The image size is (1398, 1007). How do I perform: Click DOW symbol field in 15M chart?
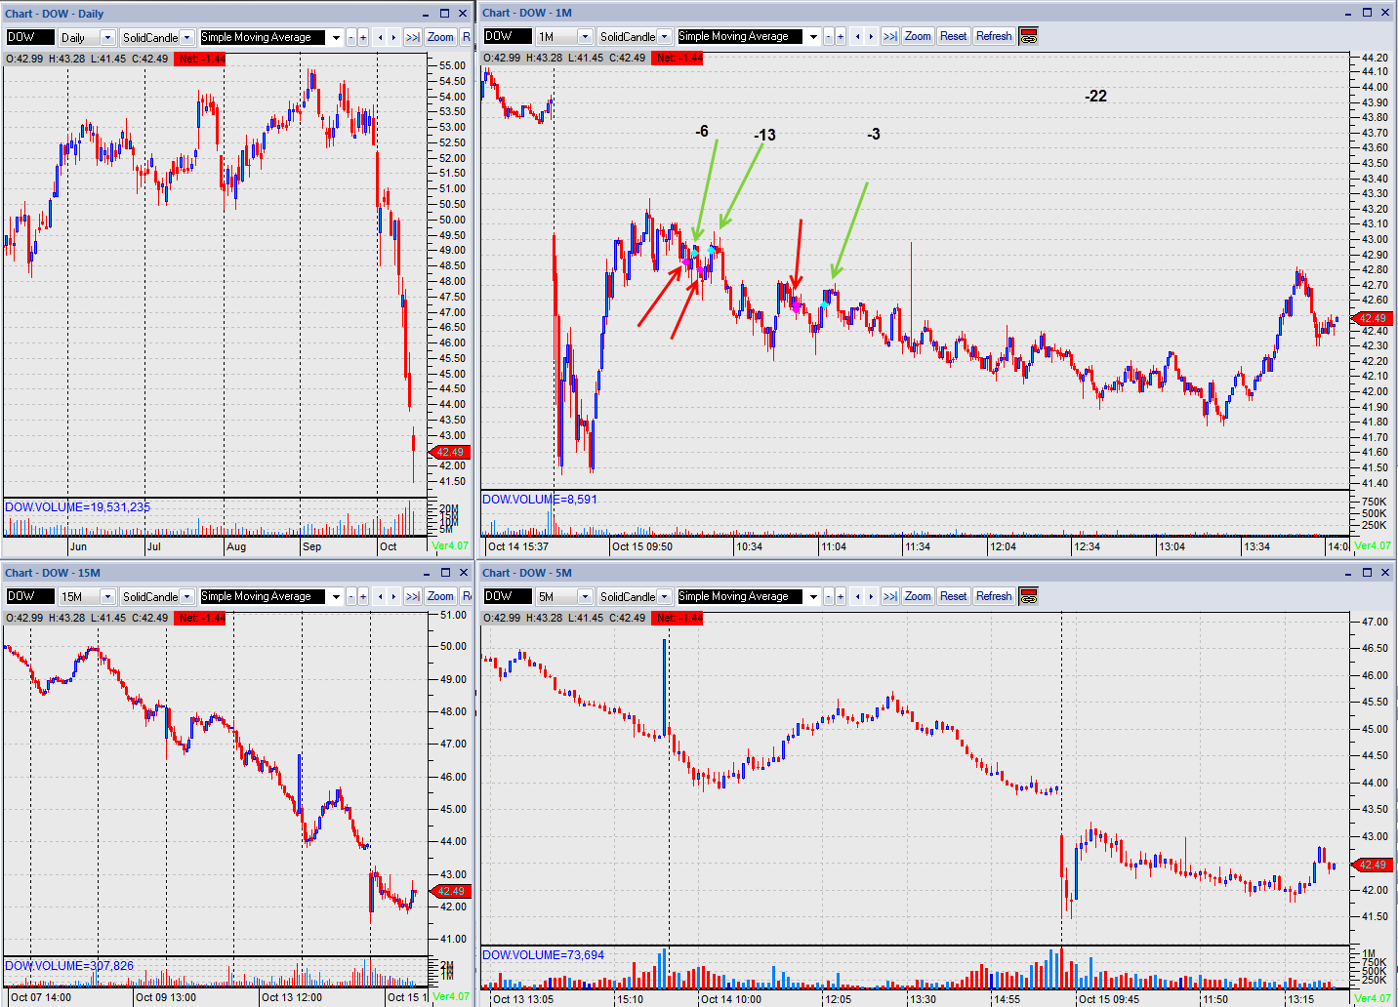tap(30, 596)
